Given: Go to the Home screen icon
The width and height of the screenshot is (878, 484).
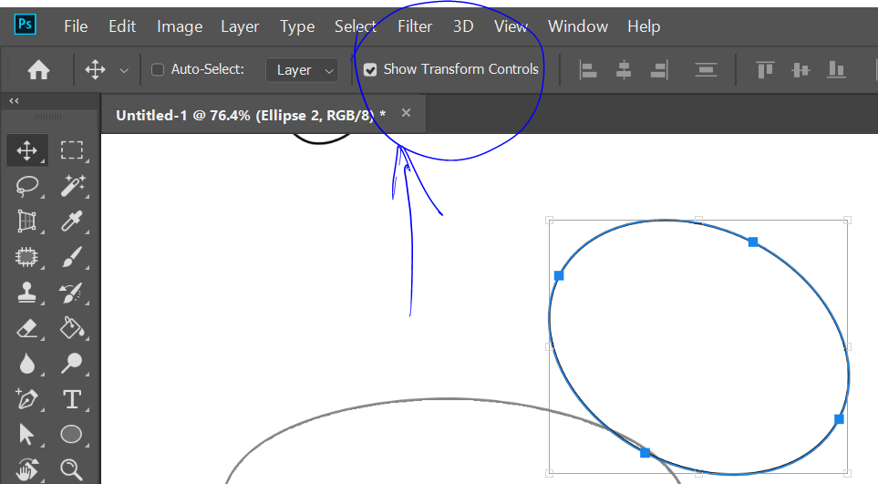Looking at the screenshot, I should tap(38, 70).
